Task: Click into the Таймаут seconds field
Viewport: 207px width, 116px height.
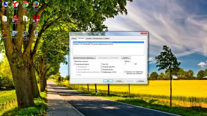Action: point(129,64)
